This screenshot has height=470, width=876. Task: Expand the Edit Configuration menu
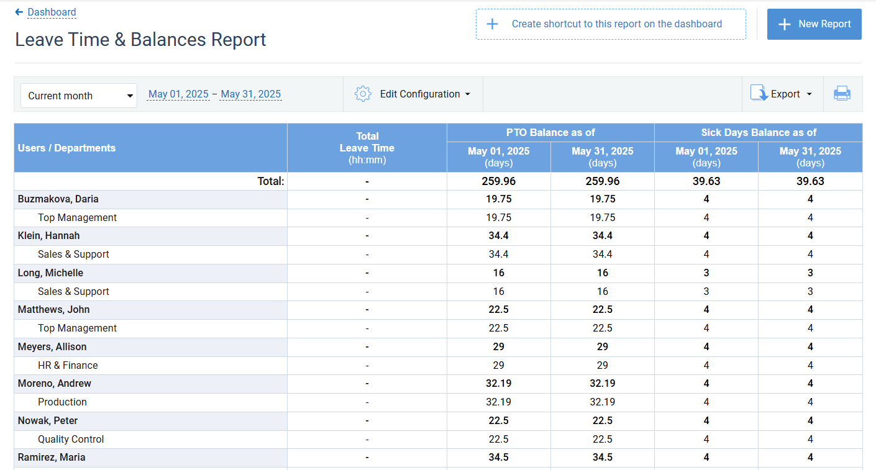[425, 94]
